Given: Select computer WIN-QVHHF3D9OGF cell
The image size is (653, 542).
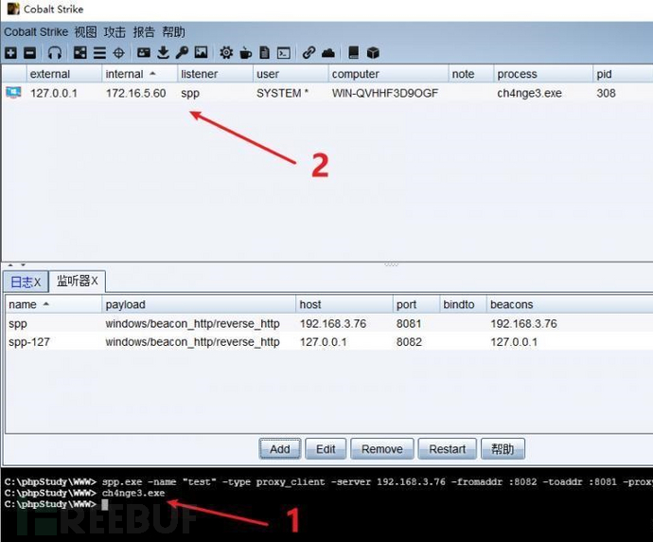Looking at the screenshot, I should [385, 93].
